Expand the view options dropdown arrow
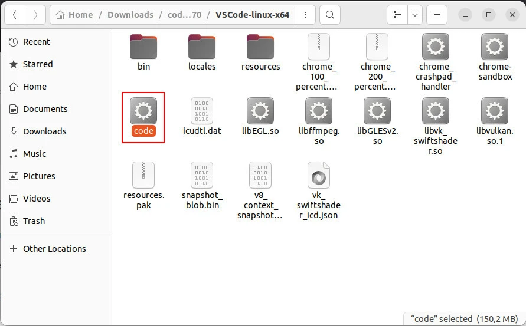The image size is (526, 326). [416, 15]
